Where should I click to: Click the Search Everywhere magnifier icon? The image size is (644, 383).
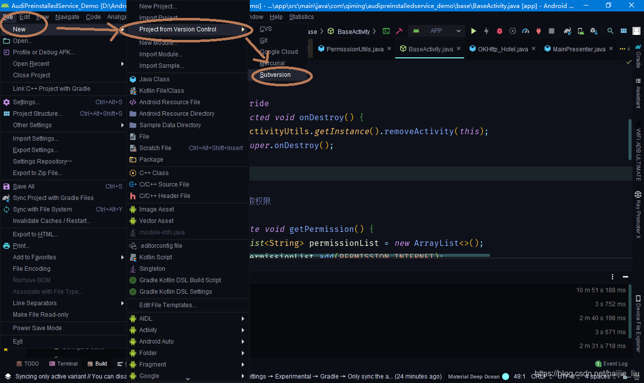tap(610, 31)
